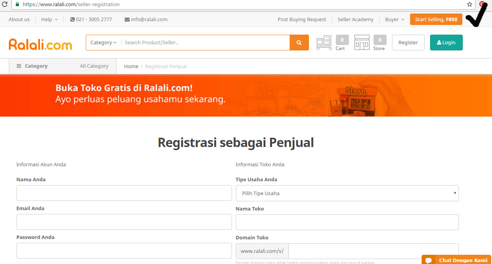Open Chat Dengan Kami widget
This screenshot has width=492, height=264.
pos(457,260)
